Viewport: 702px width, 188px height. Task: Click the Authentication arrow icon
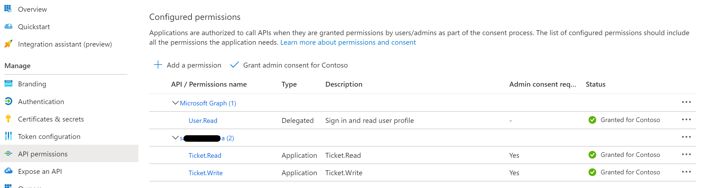click(8, 101)
